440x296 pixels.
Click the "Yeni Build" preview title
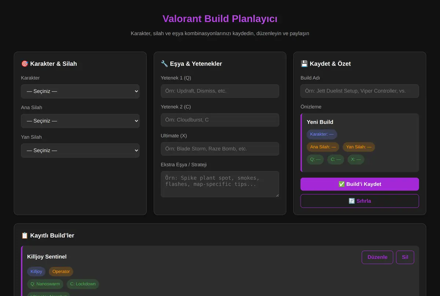tap(320, 122)
